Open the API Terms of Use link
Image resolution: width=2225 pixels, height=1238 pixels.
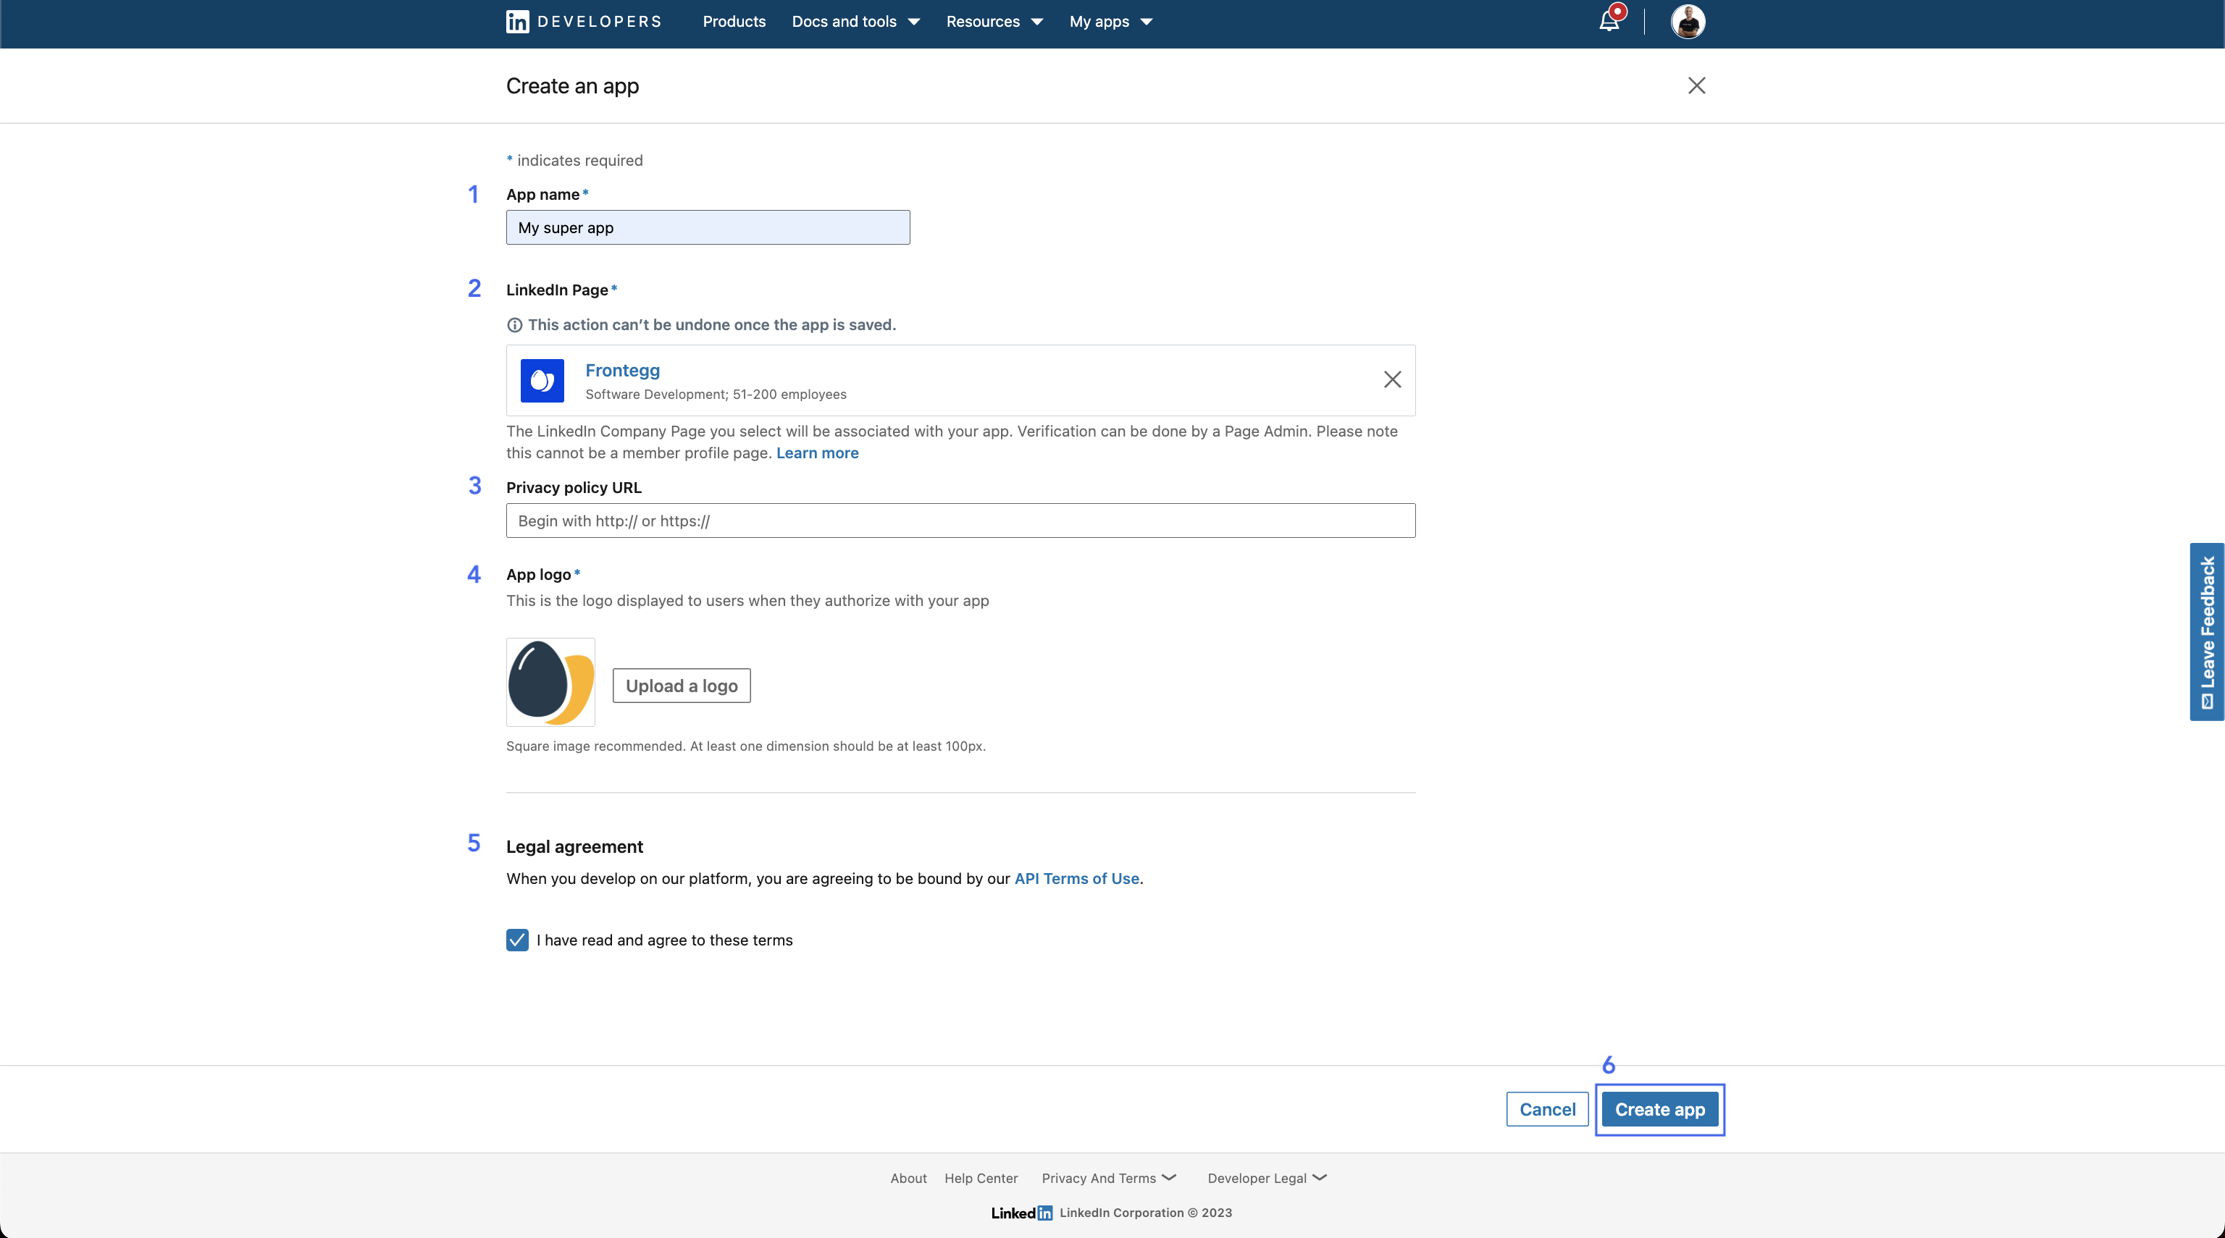[x=1076, y=879]
